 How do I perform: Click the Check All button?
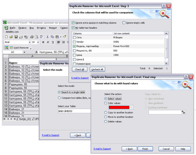click(x=79, y=69)
